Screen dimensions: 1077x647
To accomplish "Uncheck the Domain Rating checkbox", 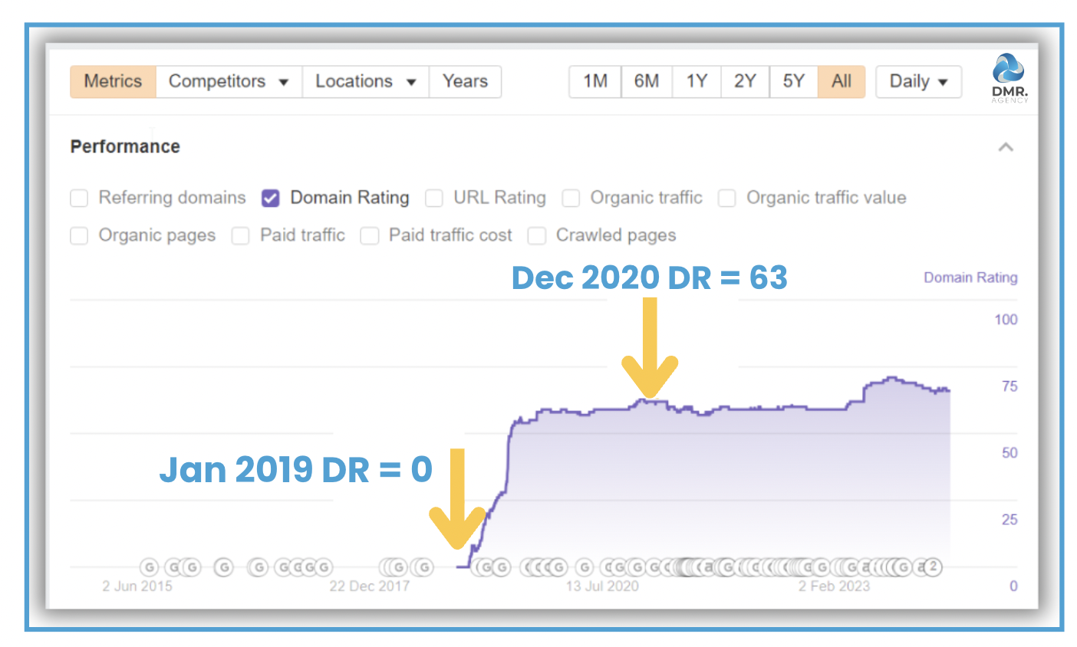I will pos(270,199).
